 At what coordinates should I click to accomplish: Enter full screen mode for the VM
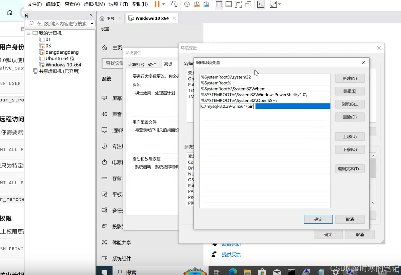238,4
